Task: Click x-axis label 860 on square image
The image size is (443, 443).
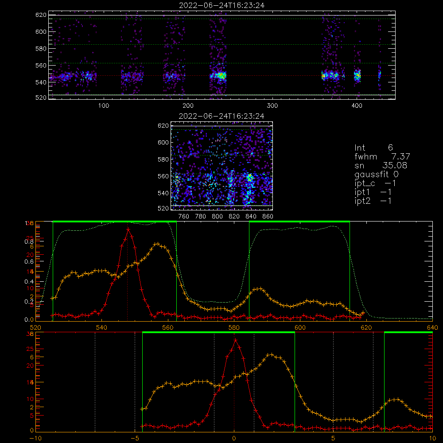Action: coord(268,217)
